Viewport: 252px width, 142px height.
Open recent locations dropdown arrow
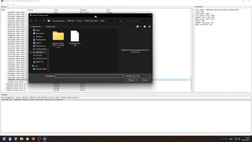pos(40,21)
